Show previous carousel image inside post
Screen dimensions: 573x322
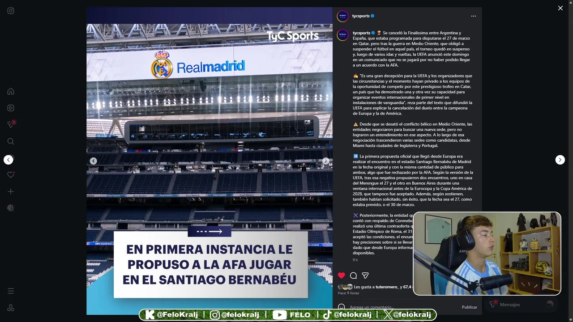[x=93, y=161]
